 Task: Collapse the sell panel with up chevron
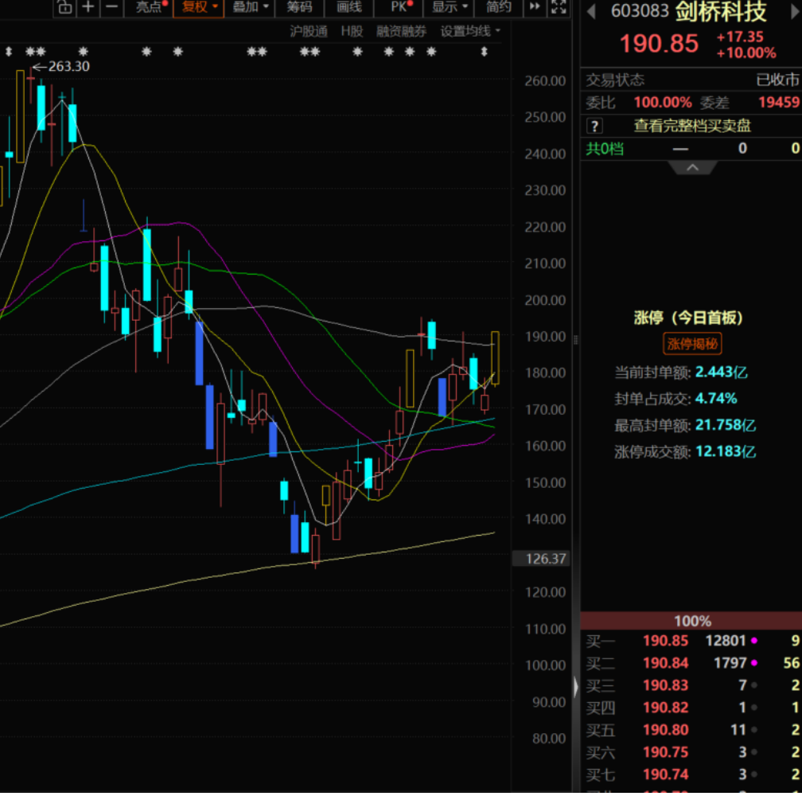click(692, 168)
